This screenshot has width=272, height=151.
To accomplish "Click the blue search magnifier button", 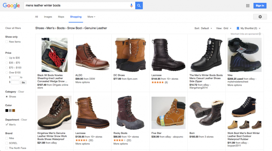I will [x=139, y=5].
